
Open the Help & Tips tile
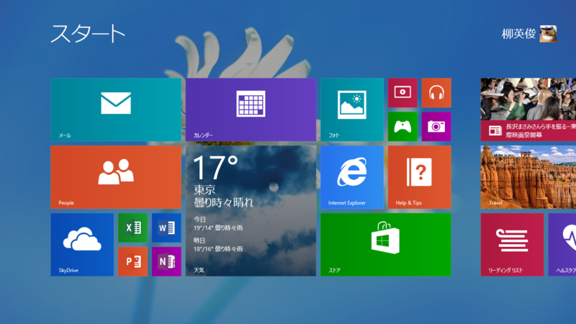[x=420, y=177]
